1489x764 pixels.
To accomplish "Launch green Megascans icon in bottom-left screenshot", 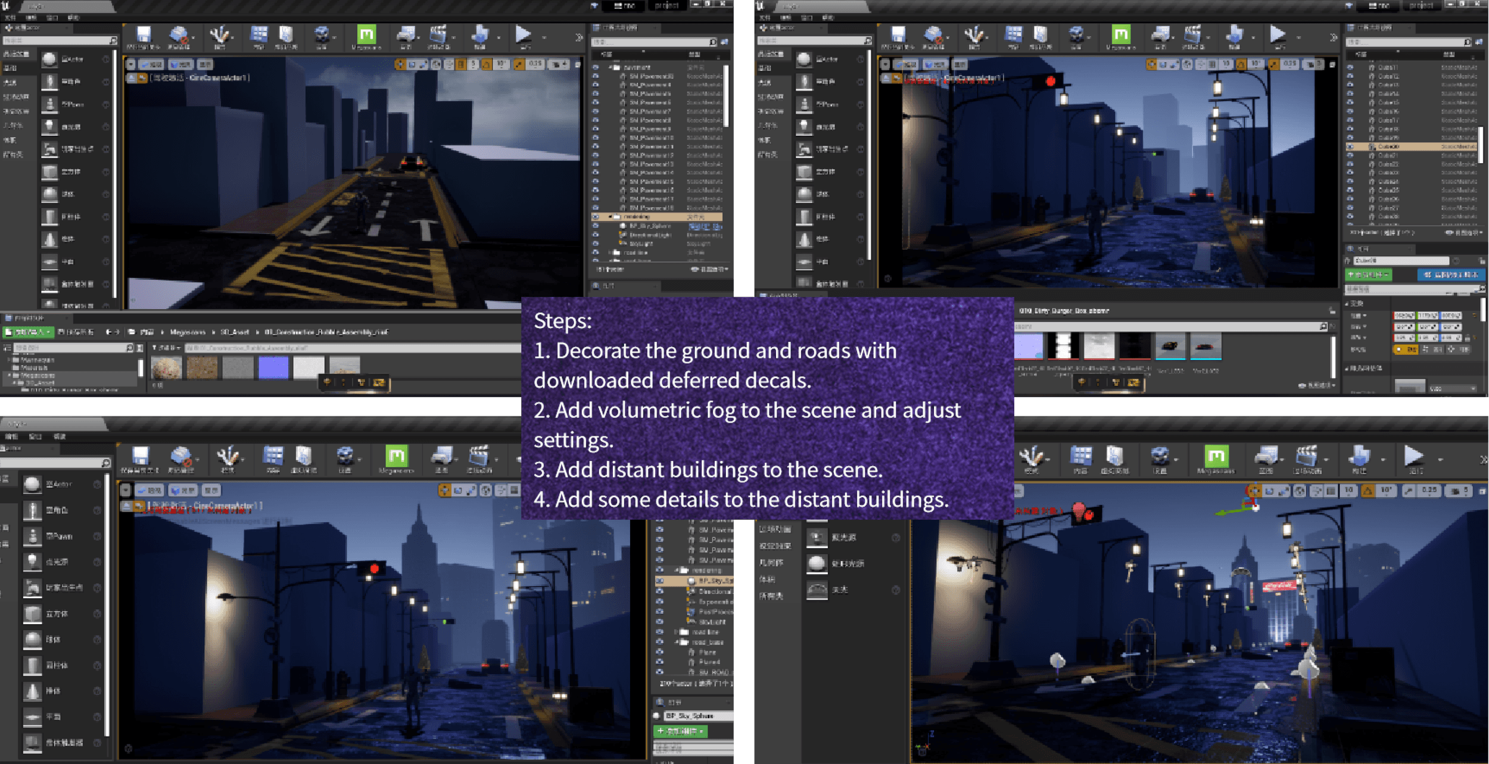I will (396, 457).
